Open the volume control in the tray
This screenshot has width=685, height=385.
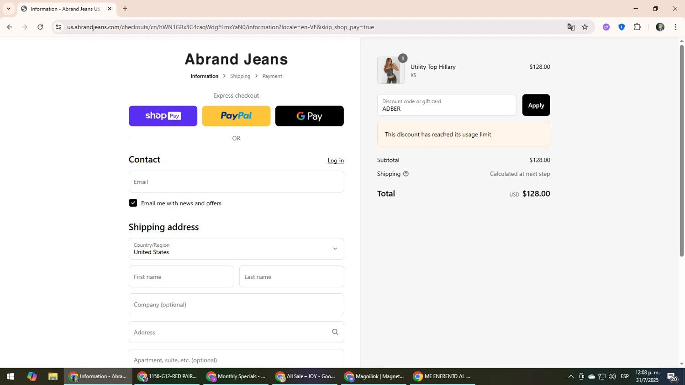pyautogui.click(x=612, y=376)
